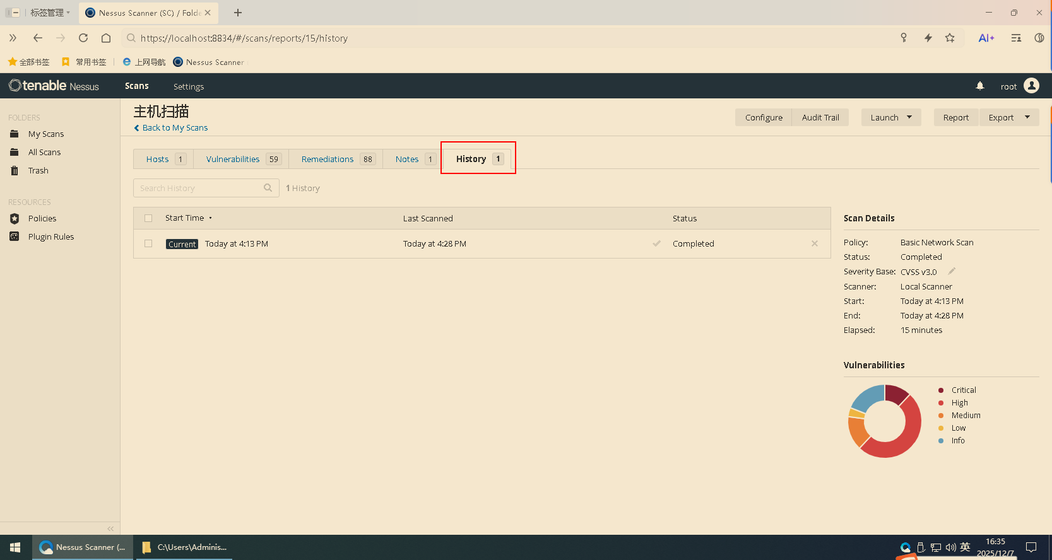Viewport: 1052px width, 560px height.
Task: Click the Windows Start button in taskbar
Action: pyautogui.click(x=16, y=547)
